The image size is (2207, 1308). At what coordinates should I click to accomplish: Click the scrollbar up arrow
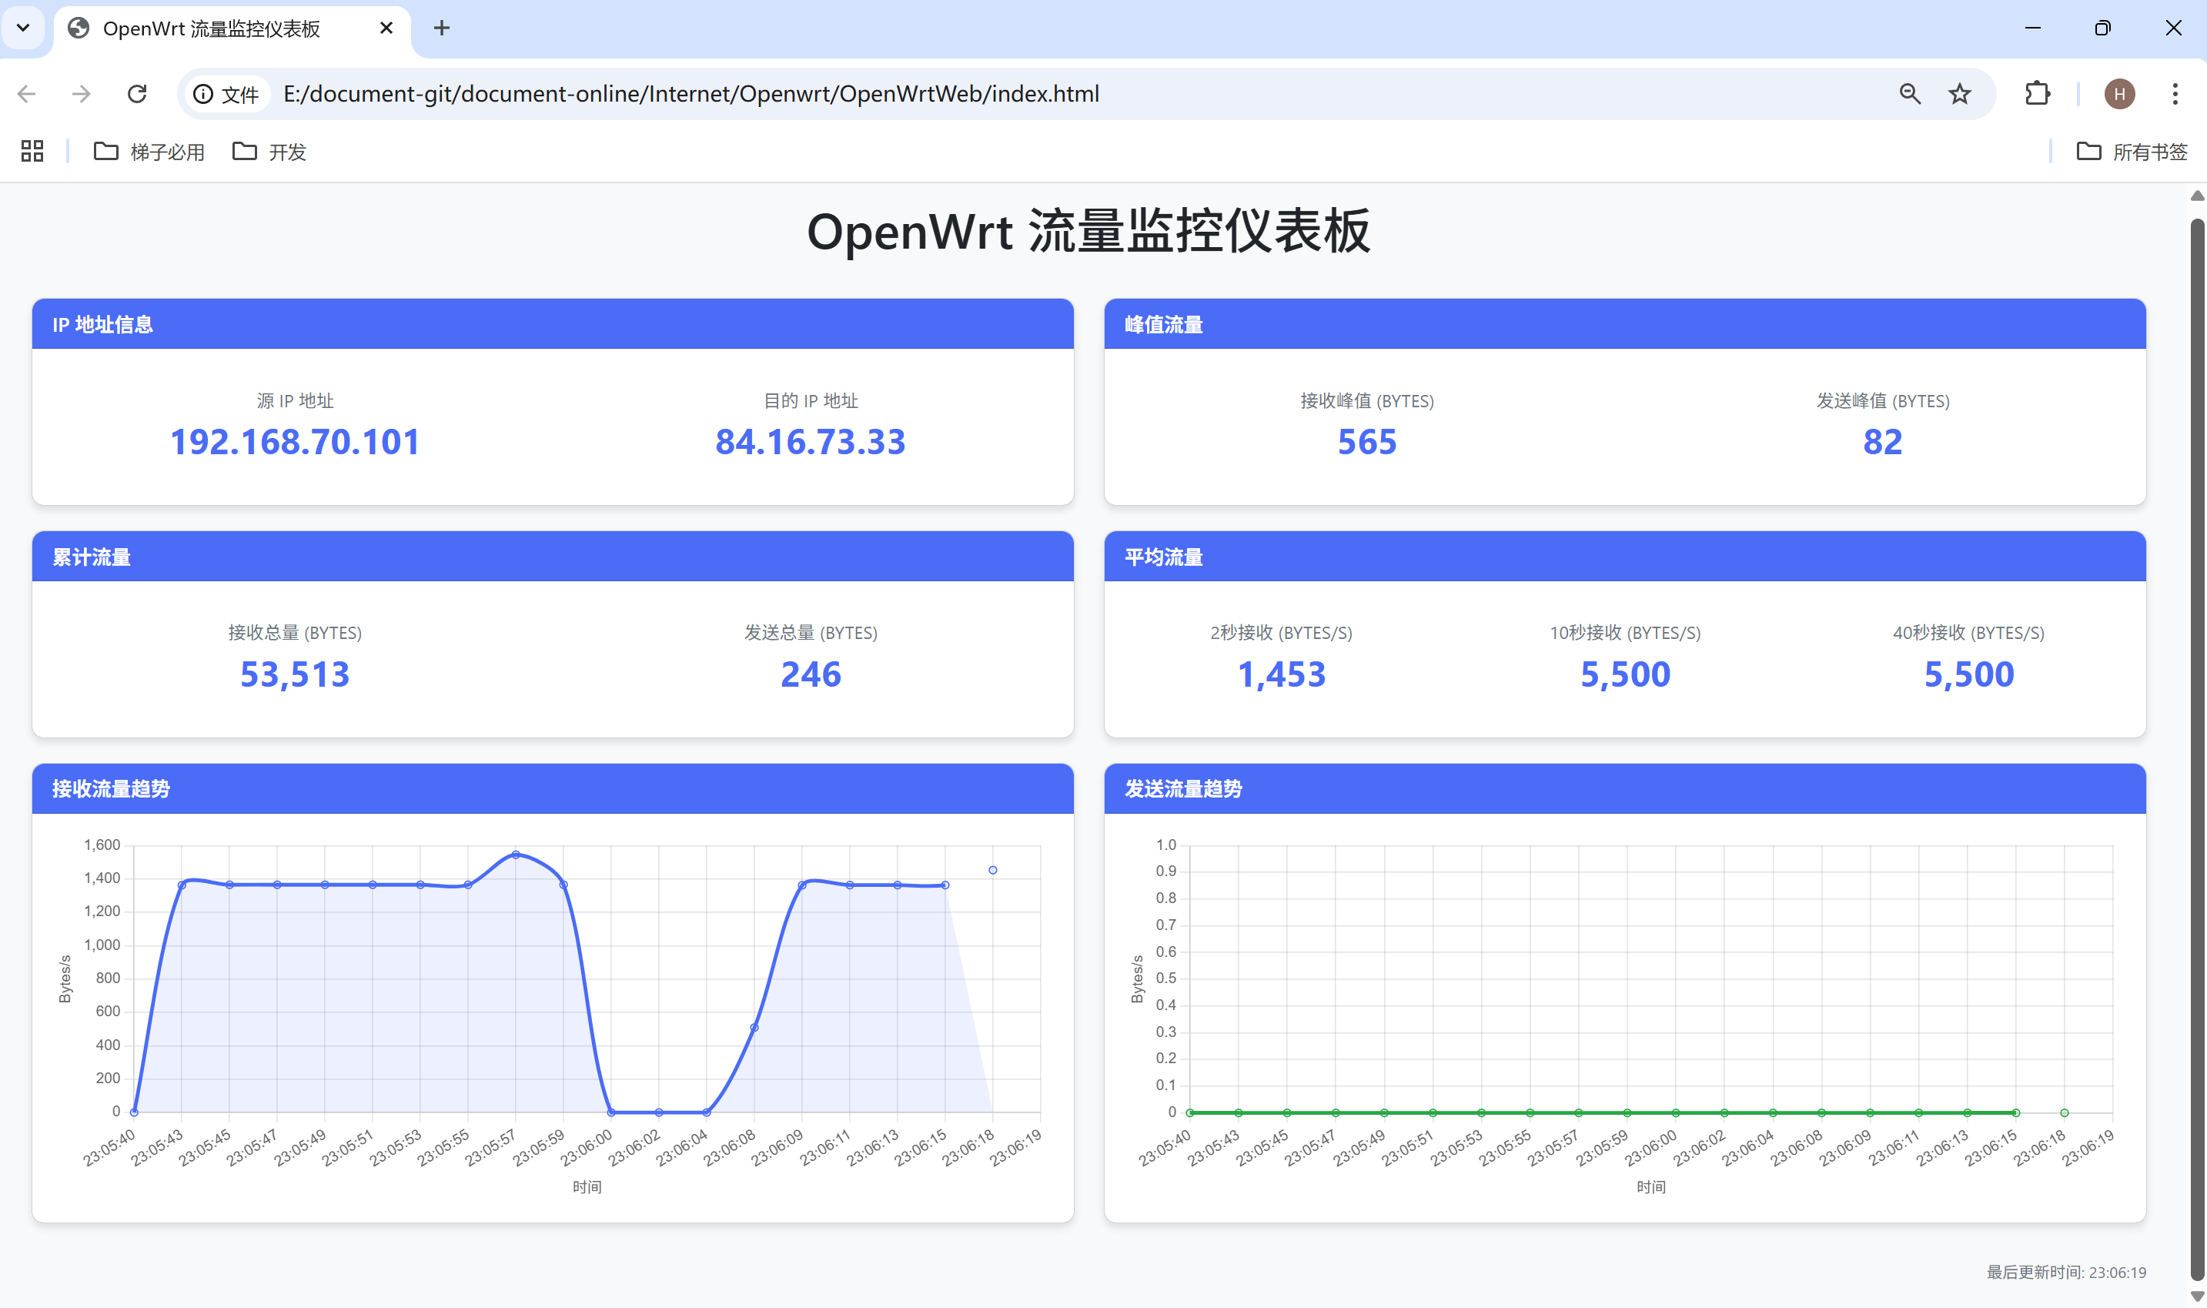(x=2197, y=196)
